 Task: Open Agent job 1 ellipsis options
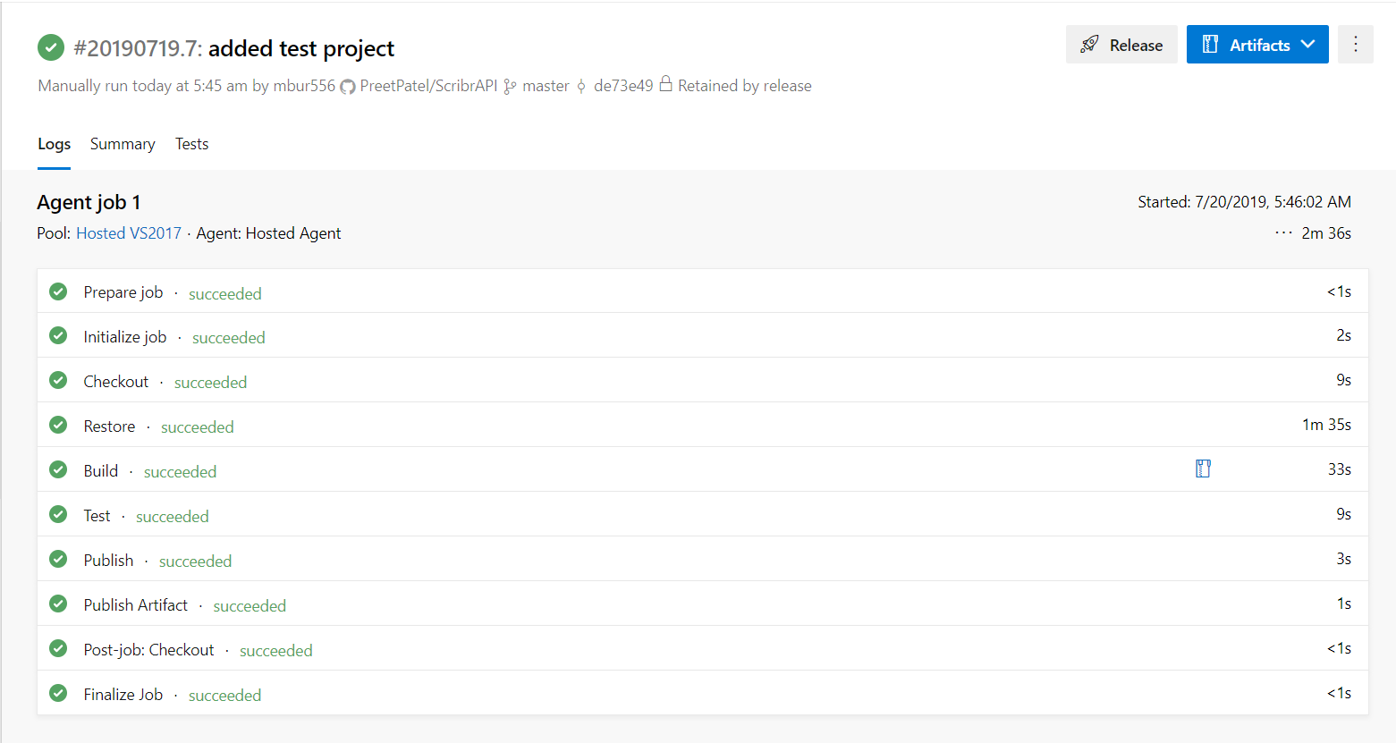pos(1283,233)
